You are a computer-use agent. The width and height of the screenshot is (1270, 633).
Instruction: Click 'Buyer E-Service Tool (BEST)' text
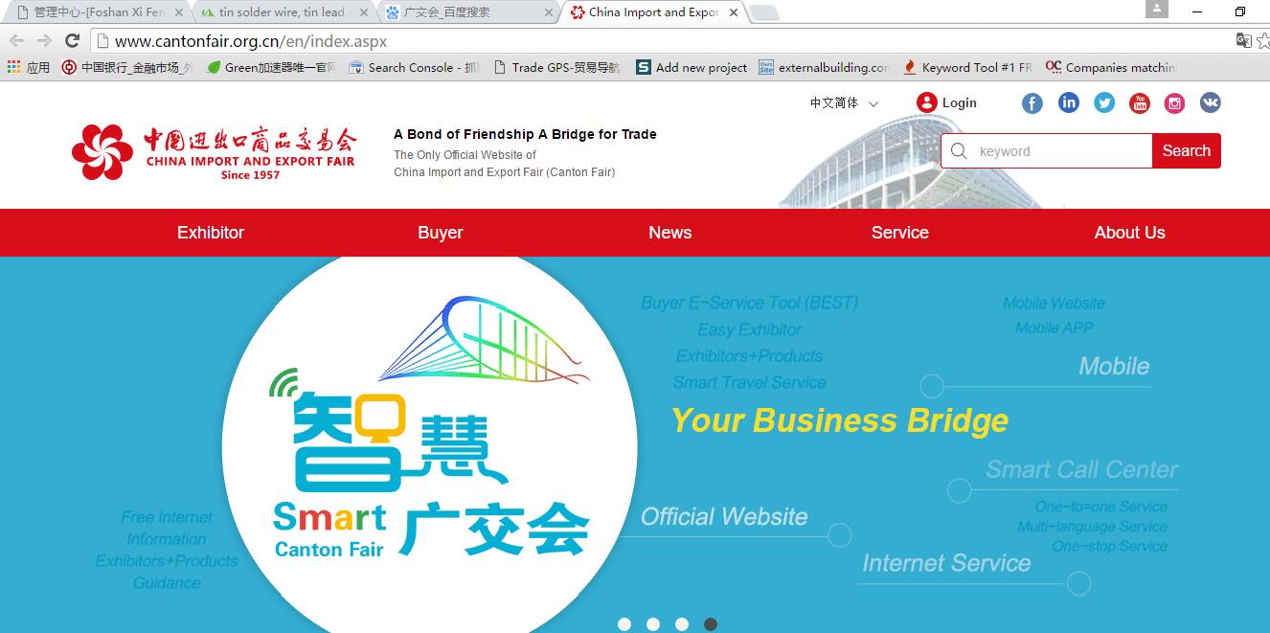click(749, 303)
